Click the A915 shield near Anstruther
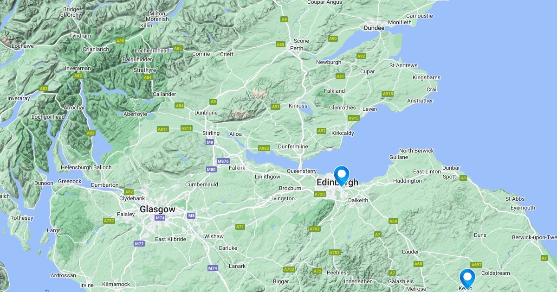The image size is (557, 292). click(388, 94)
